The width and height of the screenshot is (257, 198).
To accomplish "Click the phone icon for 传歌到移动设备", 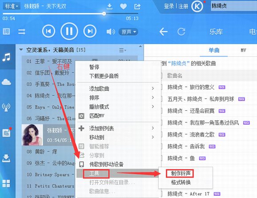I will (81, 164).
